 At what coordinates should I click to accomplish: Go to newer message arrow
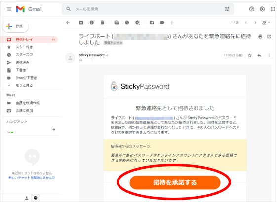coord(246,22)
